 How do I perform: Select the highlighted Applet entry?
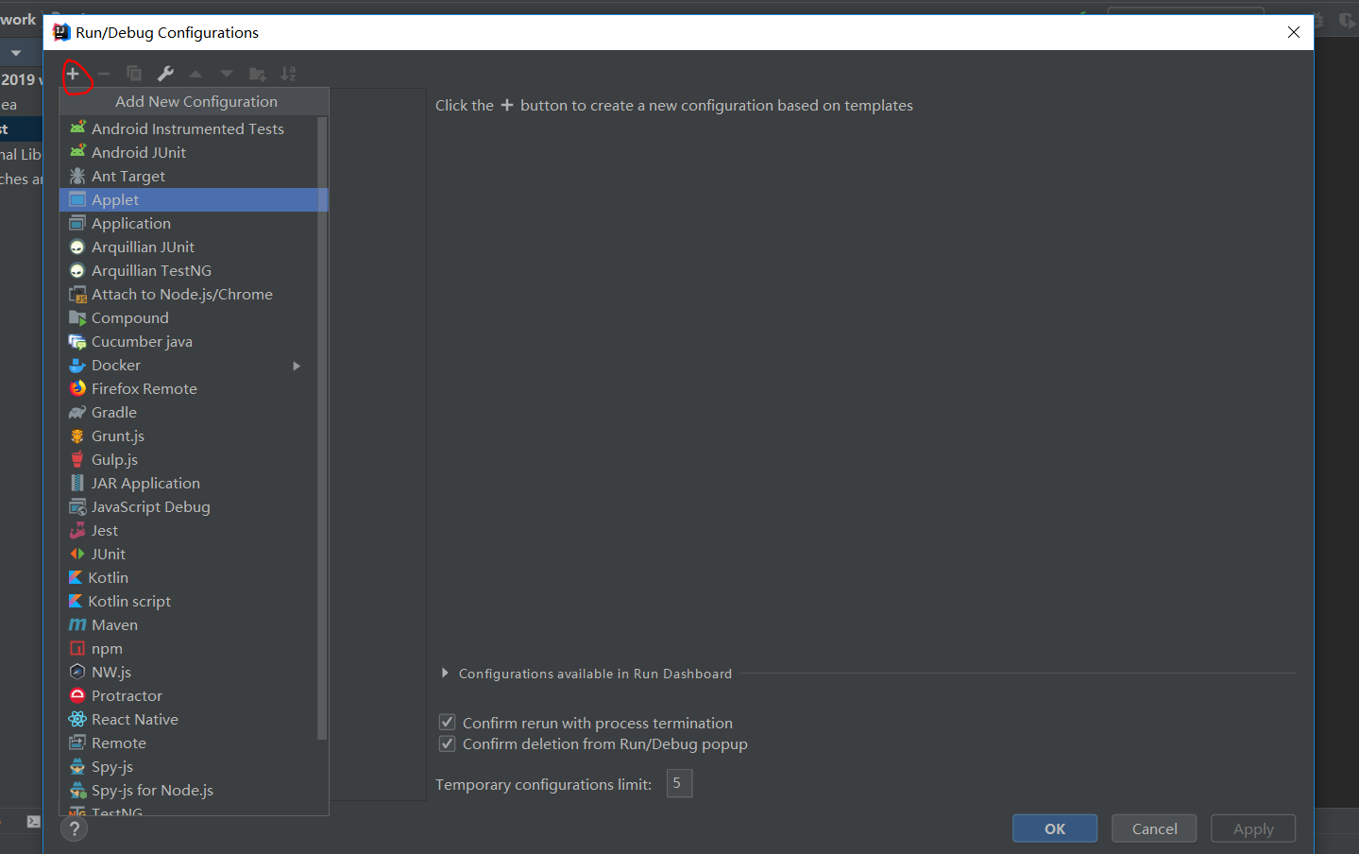[x=194, y=199]
